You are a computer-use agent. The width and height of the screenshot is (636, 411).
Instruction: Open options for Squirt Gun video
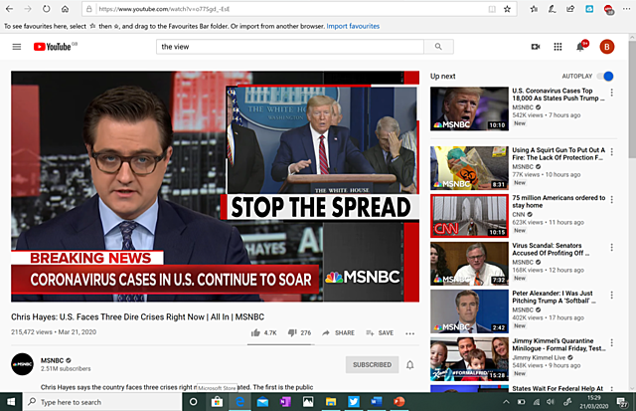(612, 152)
